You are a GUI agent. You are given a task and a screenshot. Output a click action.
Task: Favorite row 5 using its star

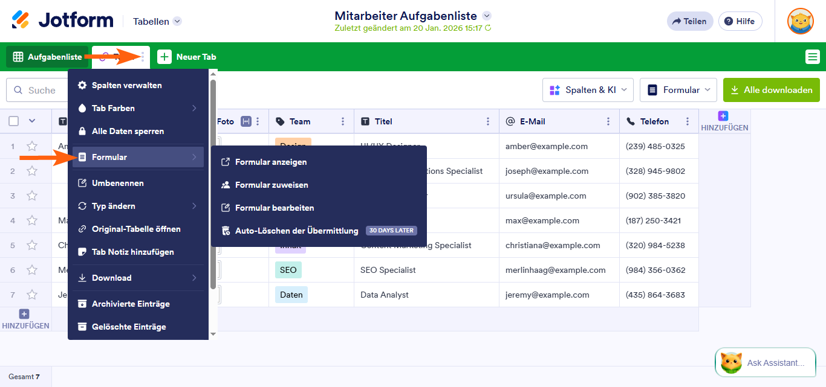coord(32,245)
